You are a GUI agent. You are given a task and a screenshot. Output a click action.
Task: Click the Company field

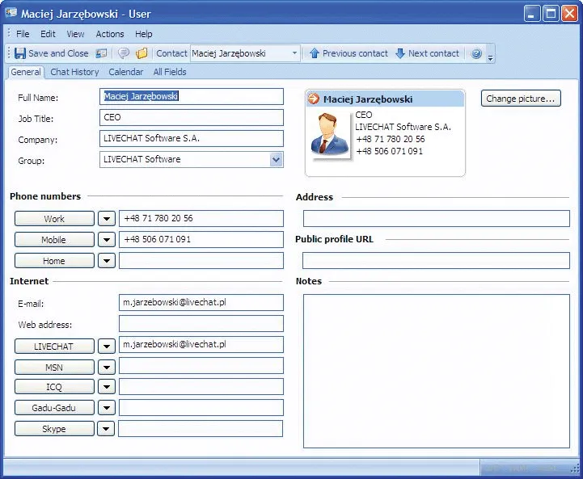(192, 138)
